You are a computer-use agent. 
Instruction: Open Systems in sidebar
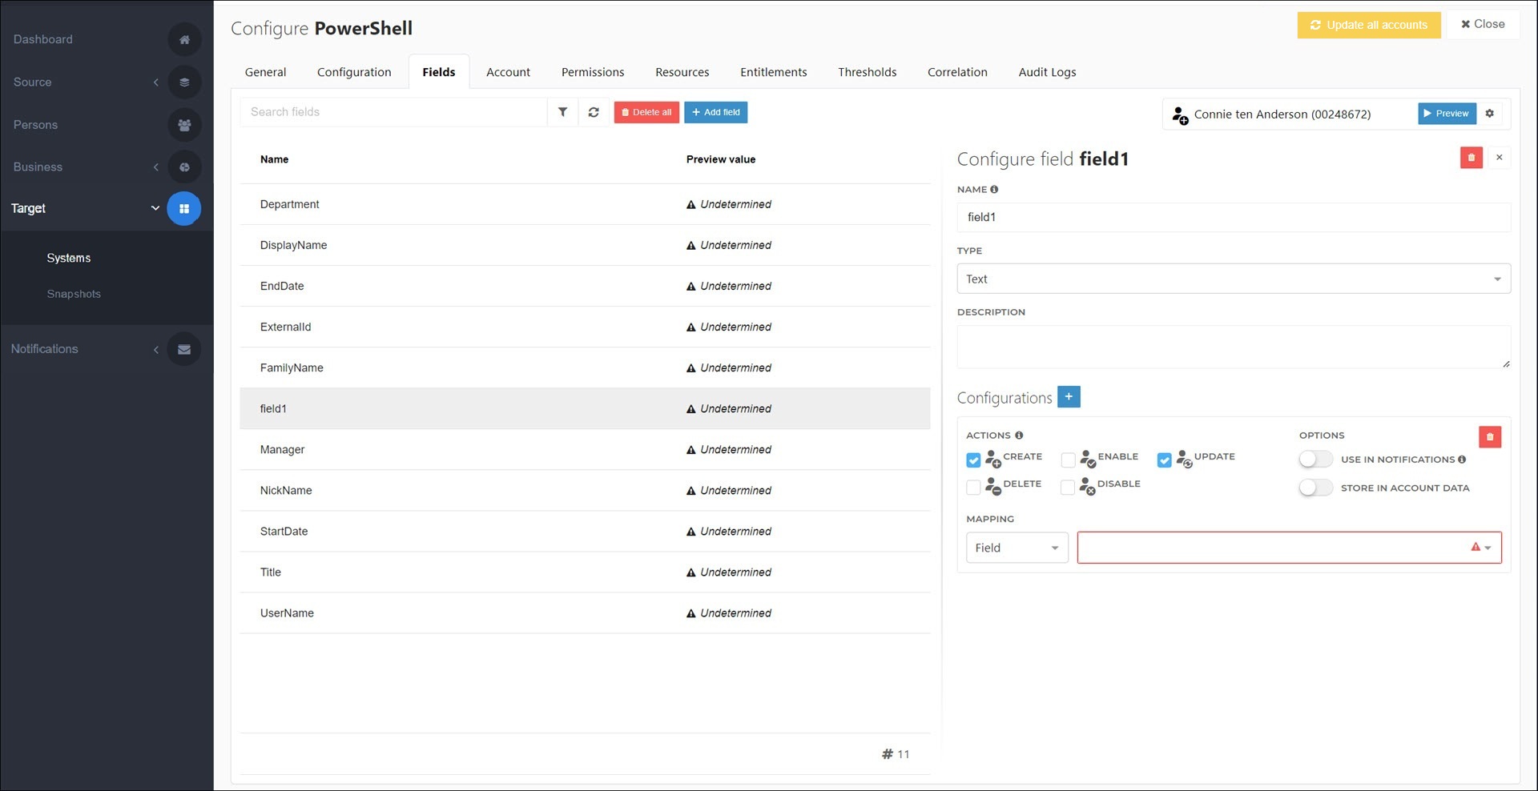69,258
